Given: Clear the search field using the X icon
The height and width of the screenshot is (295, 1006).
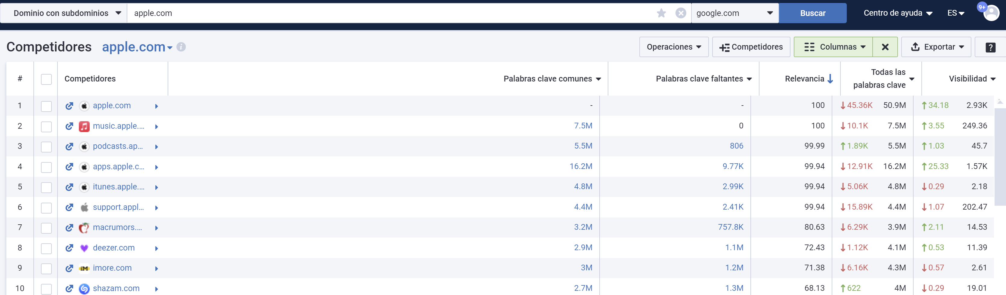Looking at the screenshot, I should (681, 13).
